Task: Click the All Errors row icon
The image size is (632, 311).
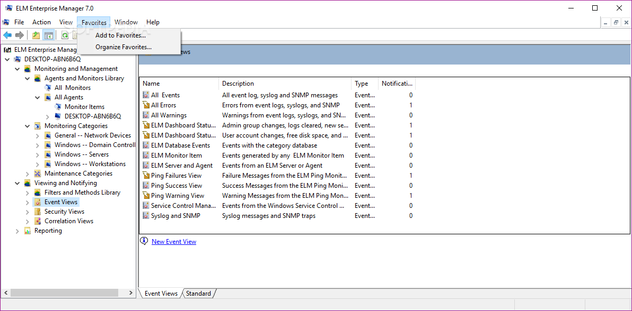Action: point(146,105)
